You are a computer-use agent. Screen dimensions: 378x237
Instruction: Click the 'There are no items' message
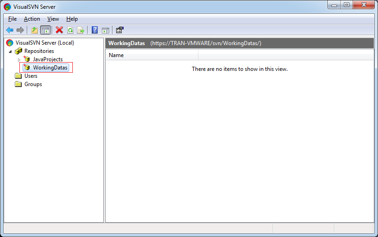click(240, 69)
